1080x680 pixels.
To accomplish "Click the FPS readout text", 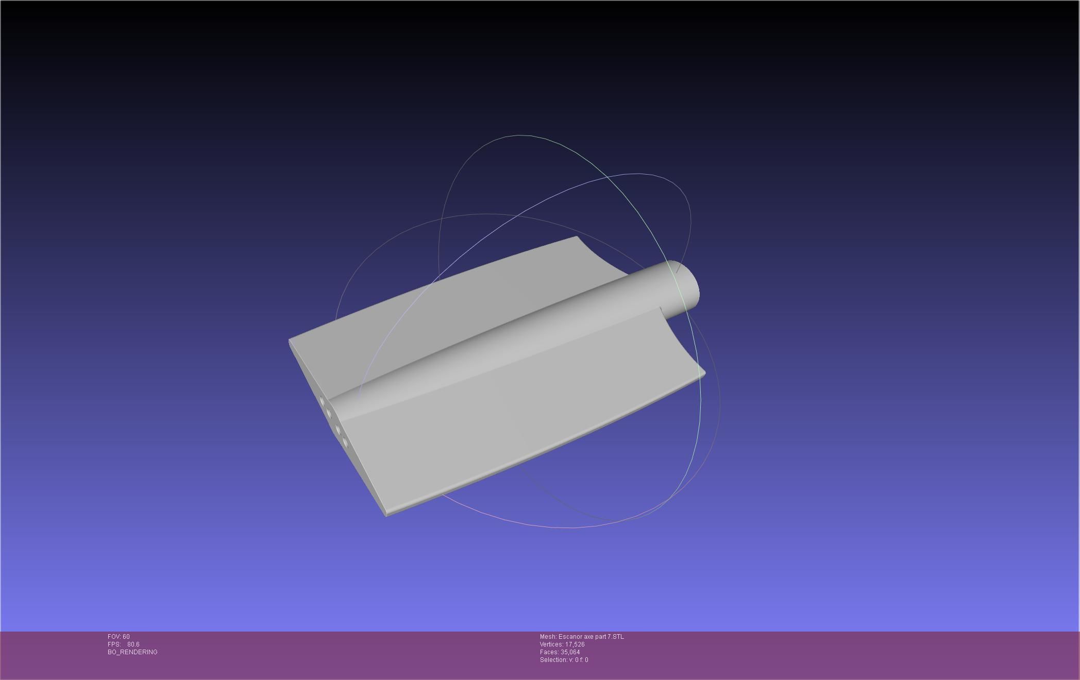I will (124, 644).
